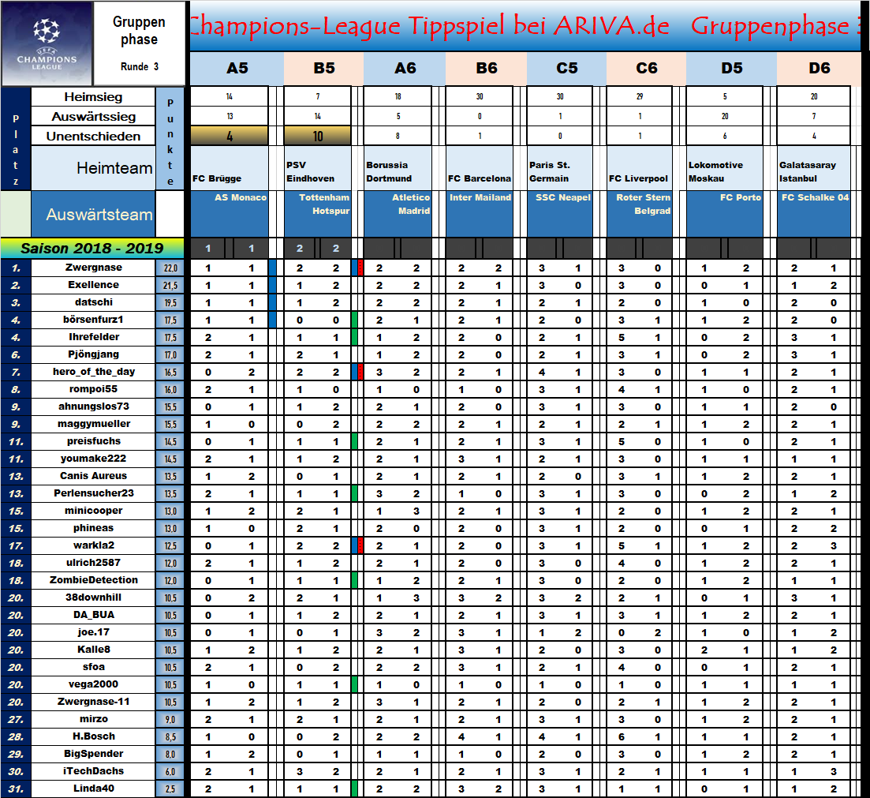Select the Atletico Madrid away team cell

coord(398,214)
